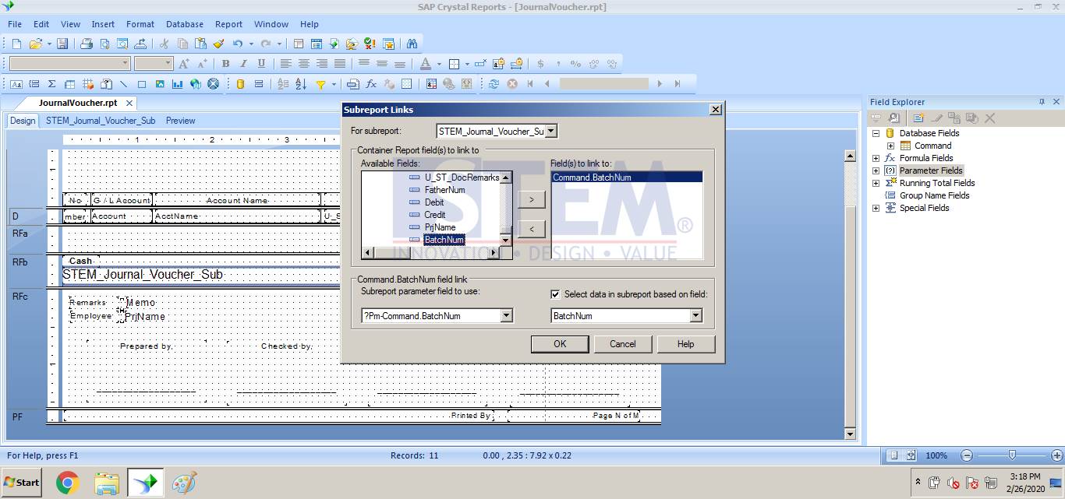1065x499 pixels.
Task: Click the Find binoculars icon
Action: [412, 44]
